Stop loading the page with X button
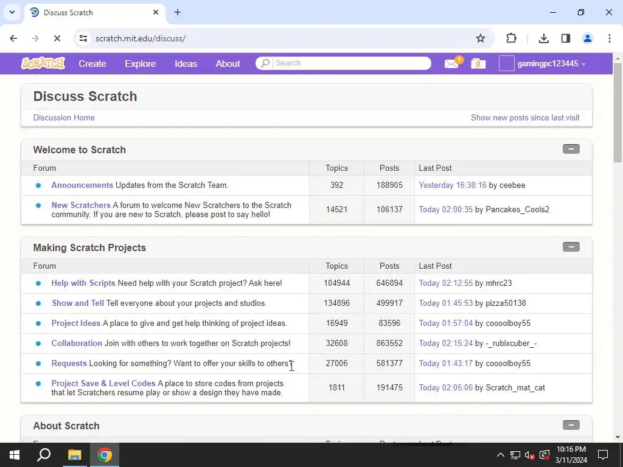 (57, 38)
